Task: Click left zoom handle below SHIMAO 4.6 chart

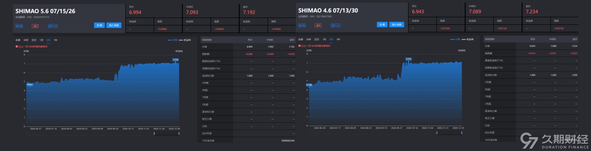Action: [437, 133]
